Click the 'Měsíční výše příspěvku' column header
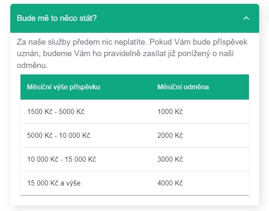 click(x=64, y=87)
